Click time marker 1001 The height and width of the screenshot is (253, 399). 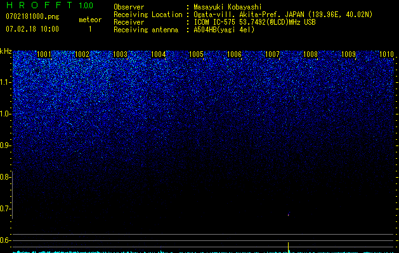[x=44, y=54]
